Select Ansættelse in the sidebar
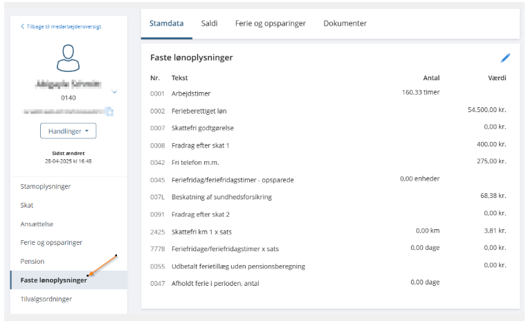 (37, 224)
